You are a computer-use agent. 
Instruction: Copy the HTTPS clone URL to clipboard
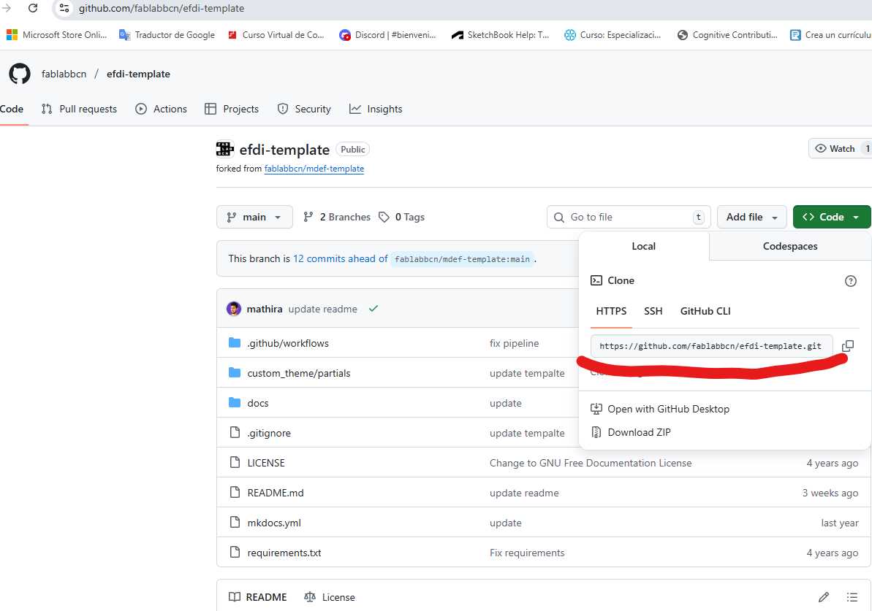847,346
